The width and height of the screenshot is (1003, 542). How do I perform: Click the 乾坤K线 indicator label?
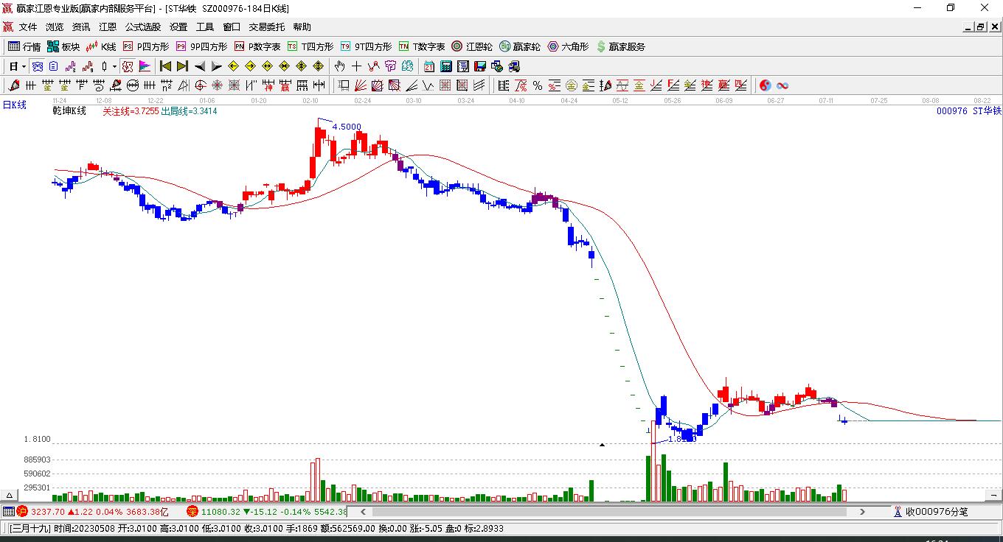pyautogui.click(x=69, y=110)
